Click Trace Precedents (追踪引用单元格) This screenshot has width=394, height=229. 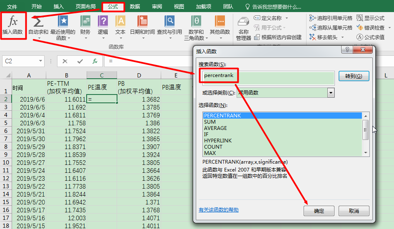pyautogui.click(x=331, y=18)
